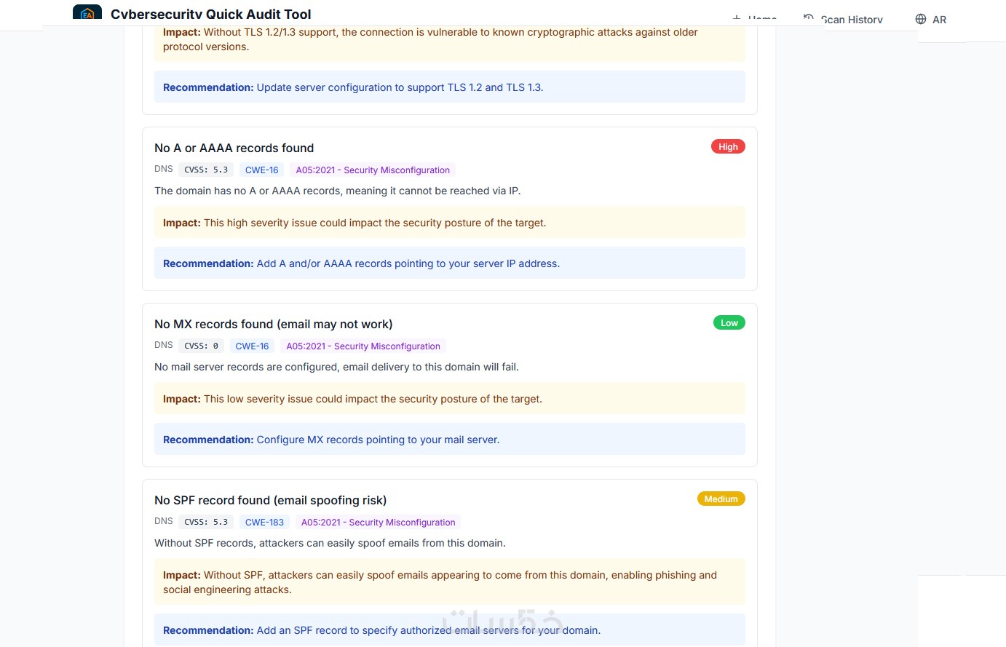
Task: Select the 'No MX records found' heading
Action: 273,324
